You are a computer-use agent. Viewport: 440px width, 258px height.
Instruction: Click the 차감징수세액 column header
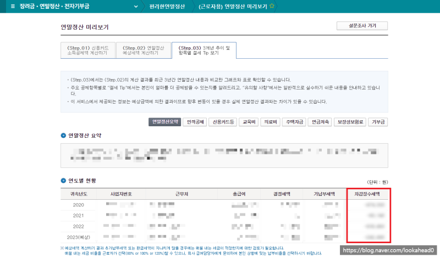point(367,194)
